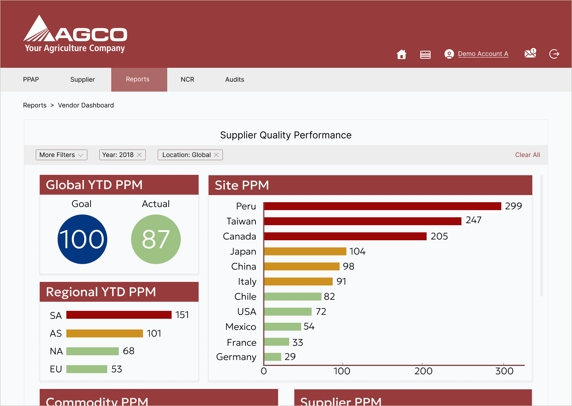
Task: Remove the Year: 2018 filter
Action: (139, 155)
